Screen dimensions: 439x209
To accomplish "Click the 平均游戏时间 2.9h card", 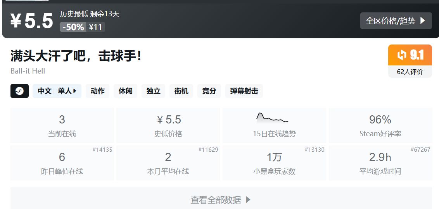I will pos(380,163).
